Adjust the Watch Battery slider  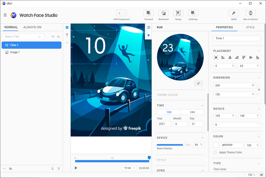pyautogui.click(x=184, y=145)
